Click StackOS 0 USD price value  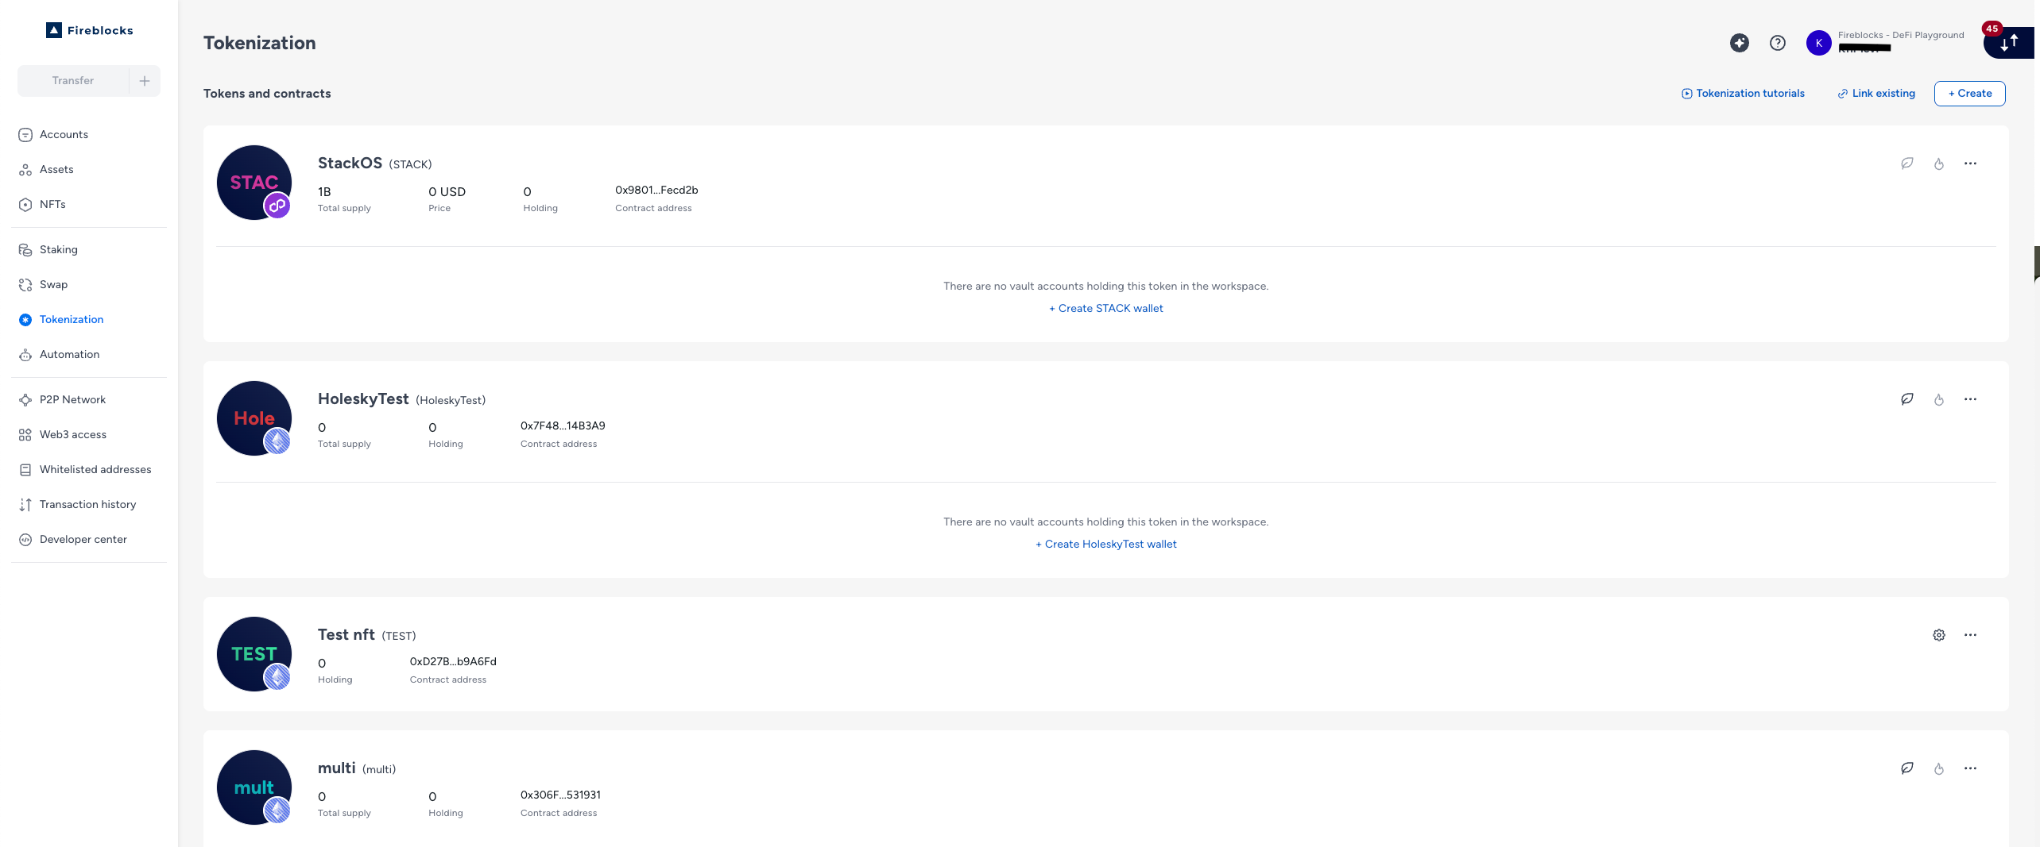[x=447, y=192]
